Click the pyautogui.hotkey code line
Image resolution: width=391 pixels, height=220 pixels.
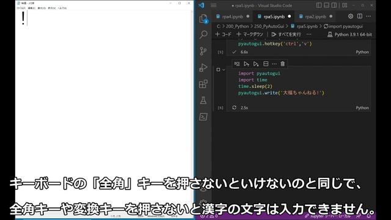pos(275,44)
